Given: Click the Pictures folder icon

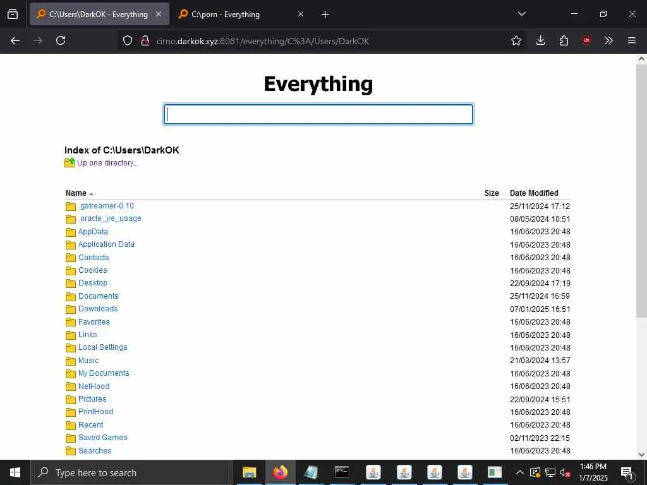Looking at the screenshot, I should coord(71,400).
